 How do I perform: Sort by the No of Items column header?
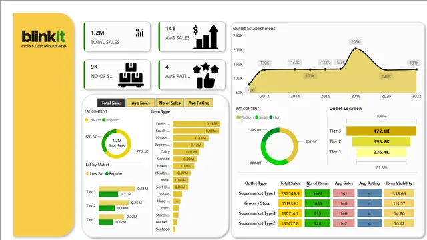click(318, 183)
